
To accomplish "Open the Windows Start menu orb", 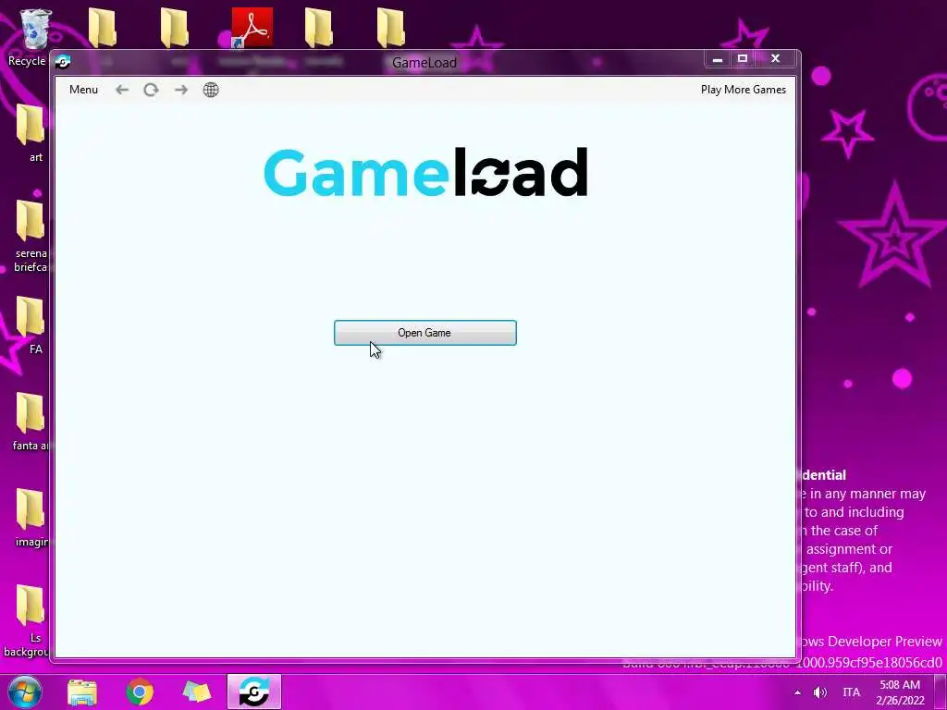I will [x=24, y=692].
